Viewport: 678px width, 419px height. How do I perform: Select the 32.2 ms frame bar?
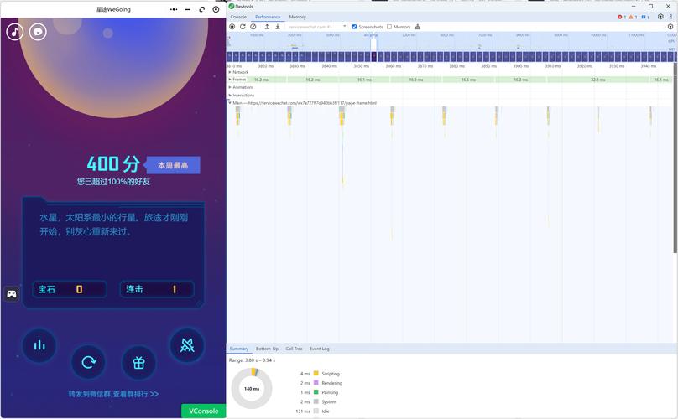tap(597, 80)
